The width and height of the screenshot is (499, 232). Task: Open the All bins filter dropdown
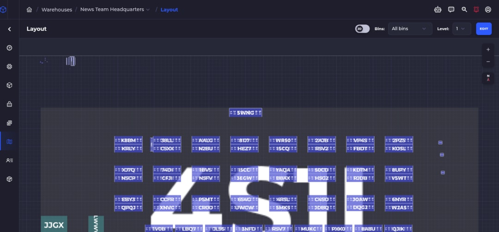[x=410, y=29]
